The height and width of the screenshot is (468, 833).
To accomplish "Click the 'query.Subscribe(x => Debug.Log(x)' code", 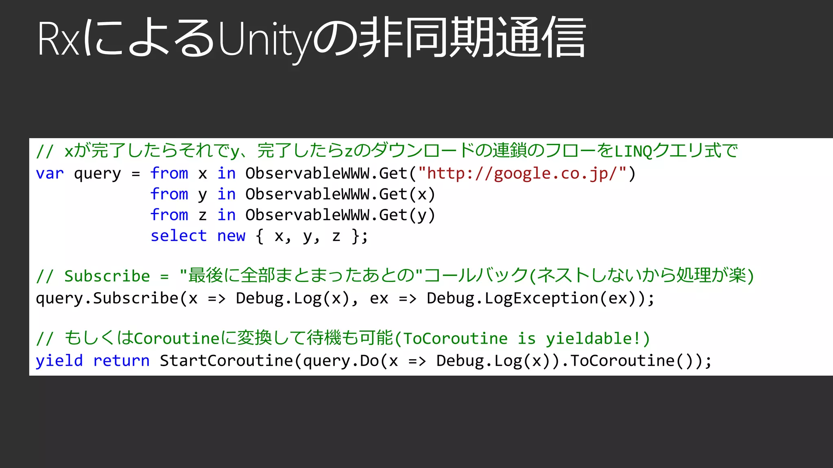I will click(193, 298).
